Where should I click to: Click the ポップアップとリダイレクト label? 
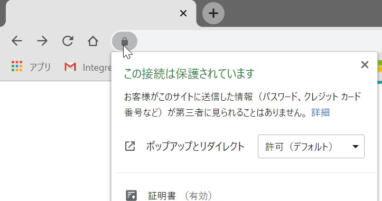[195, 147]
